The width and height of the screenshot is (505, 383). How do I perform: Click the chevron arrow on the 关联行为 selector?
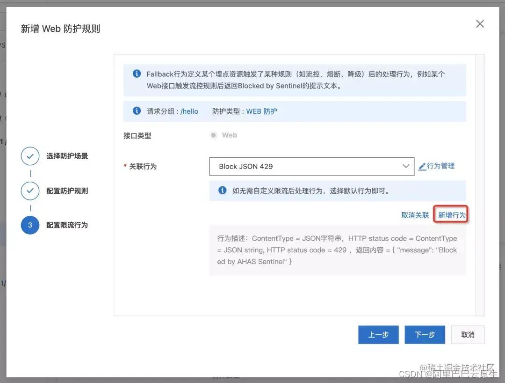click(x=406, y=166)
